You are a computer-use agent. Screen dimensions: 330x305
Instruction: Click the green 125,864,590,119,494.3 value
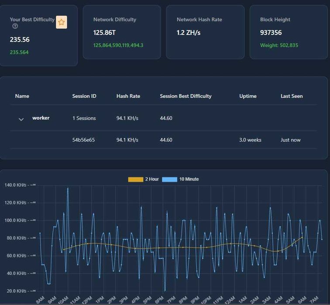[x=118, y=45]
